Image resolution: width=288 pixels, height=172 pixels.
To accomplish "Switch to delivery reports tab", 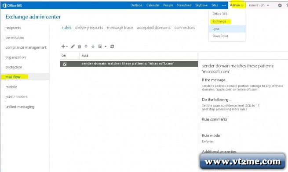I will pos(89,28).
